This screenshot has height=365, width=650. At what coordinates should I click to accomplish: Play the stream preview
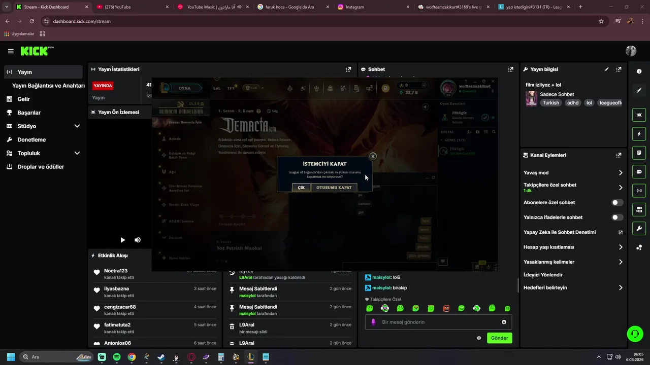coord(122,240)
